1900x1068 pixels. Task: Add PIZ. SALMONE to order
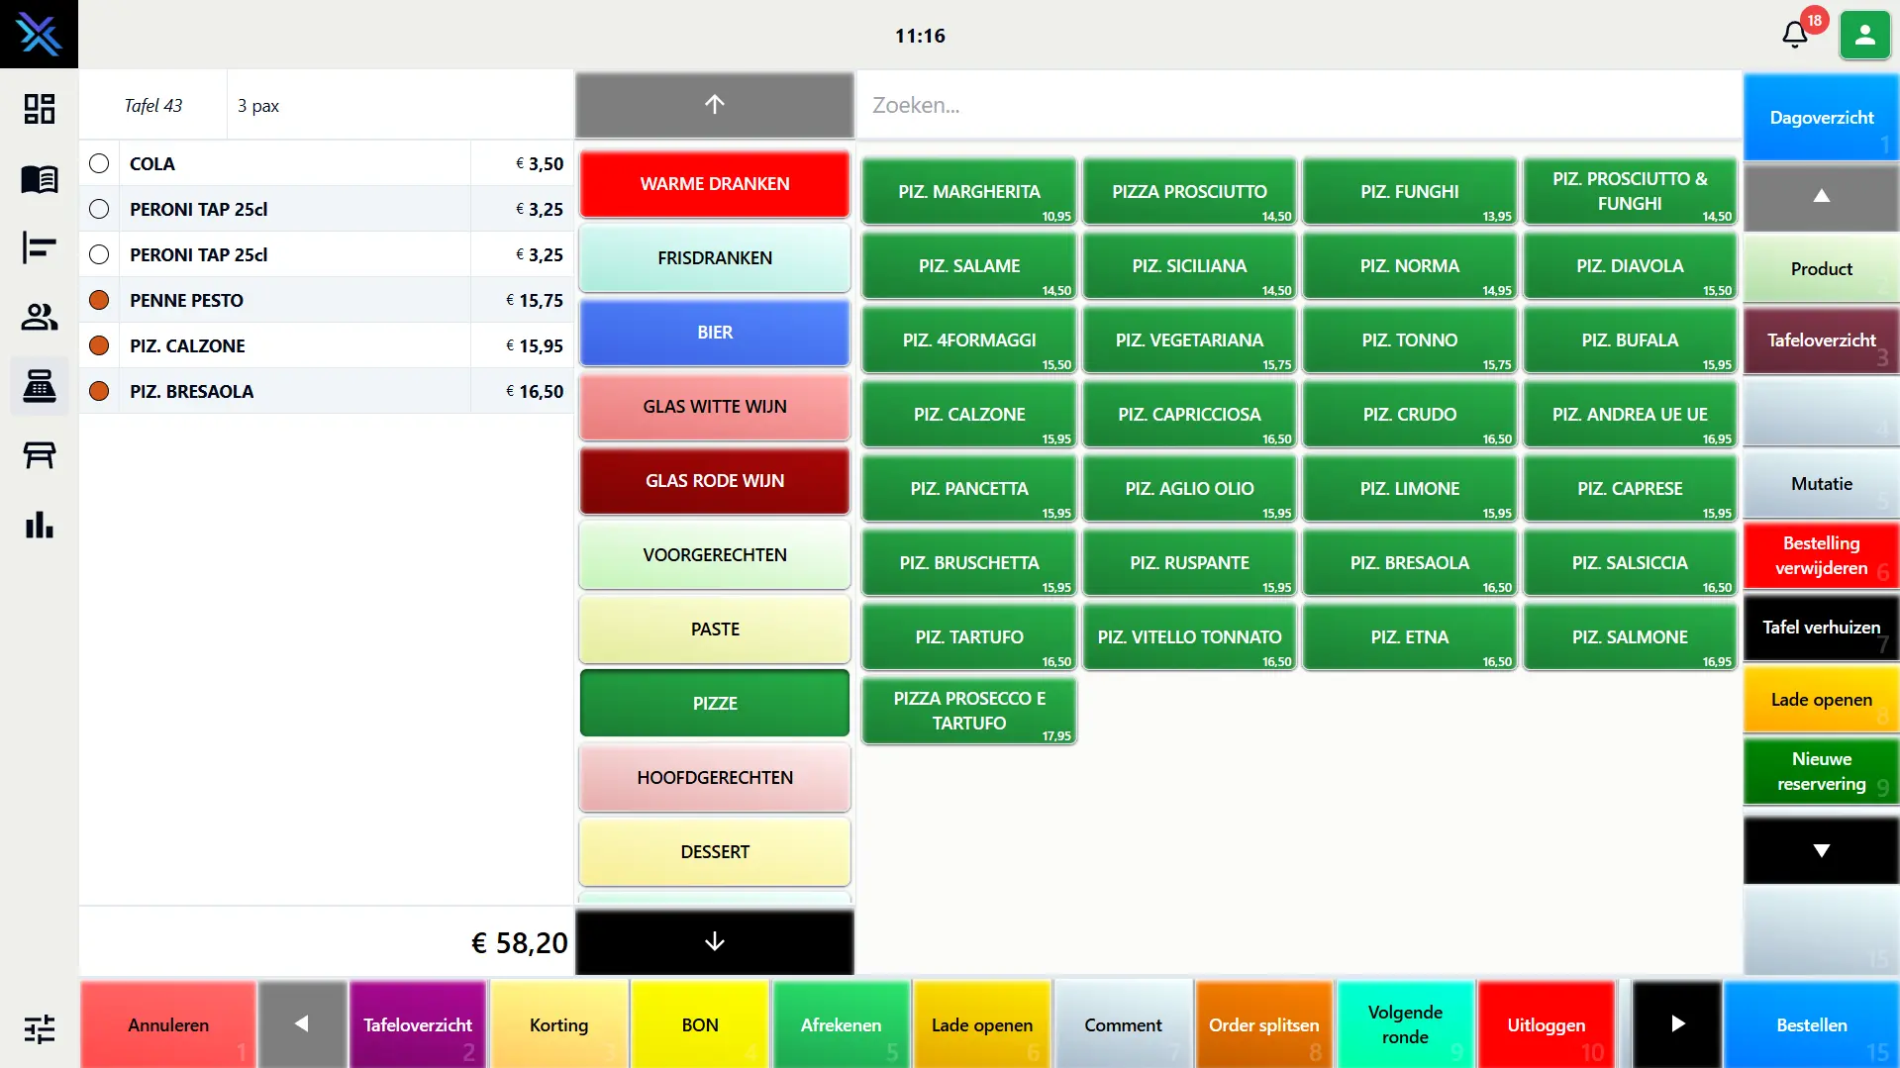[1630, 637]
